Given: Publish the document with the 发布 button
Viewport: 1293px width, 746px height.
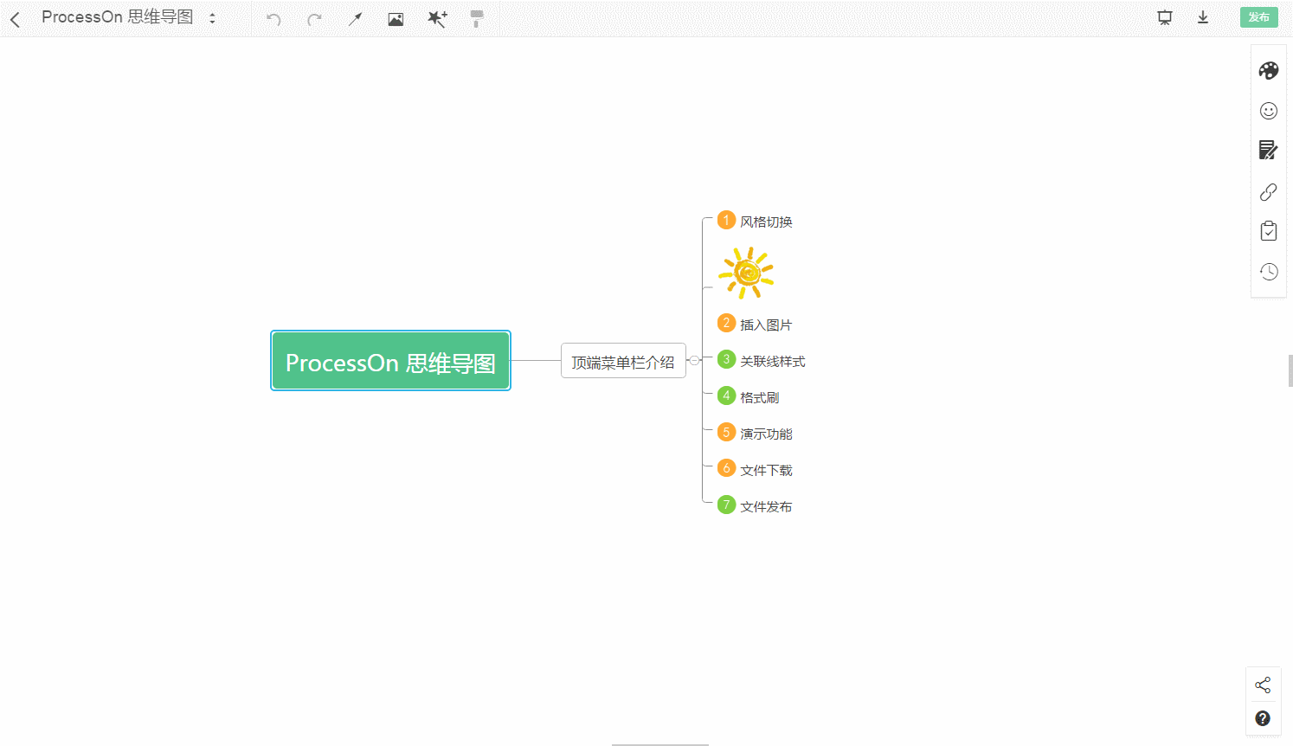Looking at the screenshot, I should coord(1259,16).
